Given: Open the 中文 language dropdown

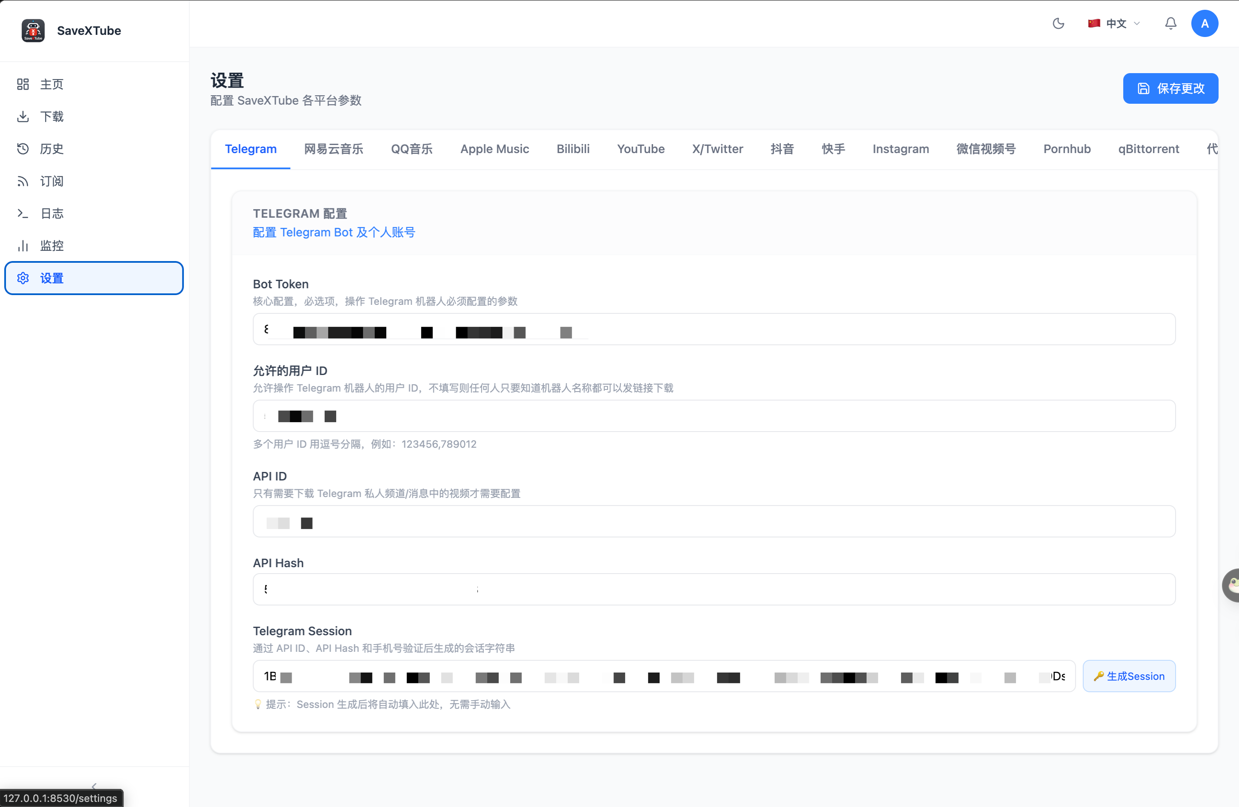Looking at the screenshot, I should [1114, 23].
